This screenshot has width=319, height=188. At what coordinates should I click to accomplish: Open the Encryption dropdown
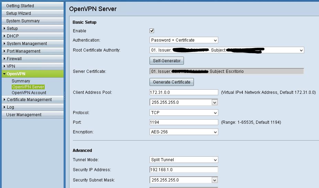[x=184, y=132]
